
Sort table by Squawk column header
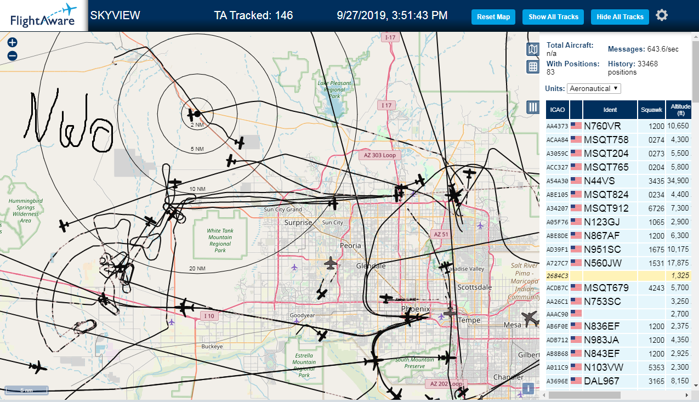pos(651,110)
